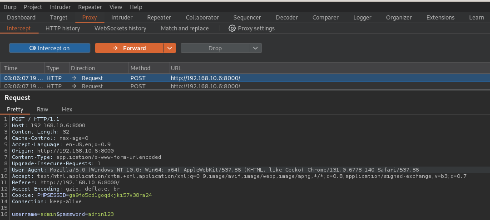490x220 pixels.
Task: Click the Host header value 192.168.10.6:8000
Action: pos(58,125)
